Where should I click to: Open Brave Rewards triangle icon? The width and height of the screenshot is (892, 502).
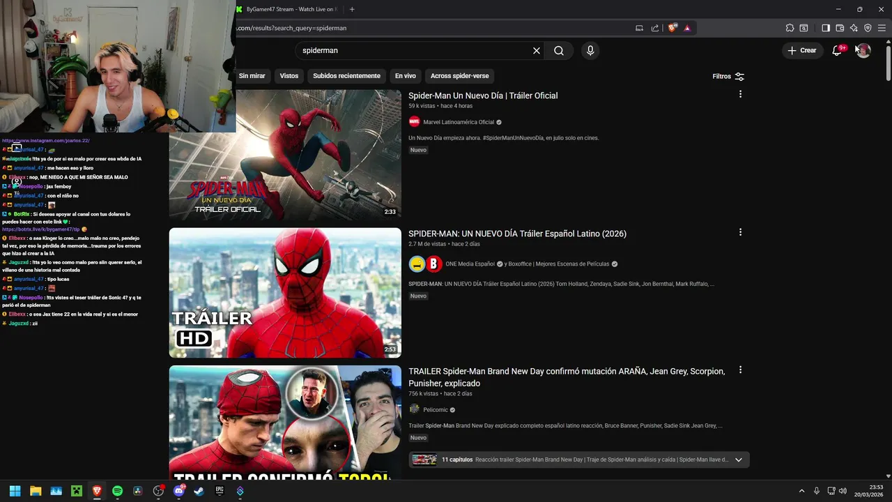687,28
